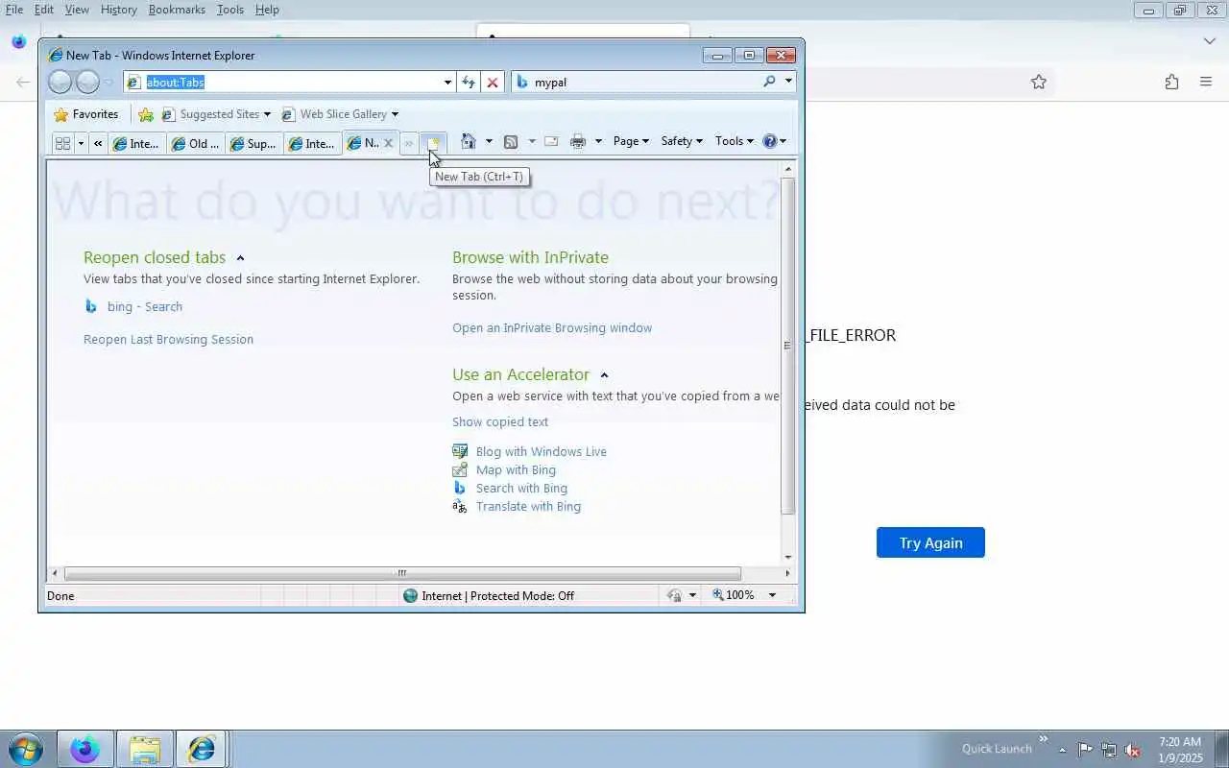Click the 'bing - Search' closed tab link

[x=145, y=307]
